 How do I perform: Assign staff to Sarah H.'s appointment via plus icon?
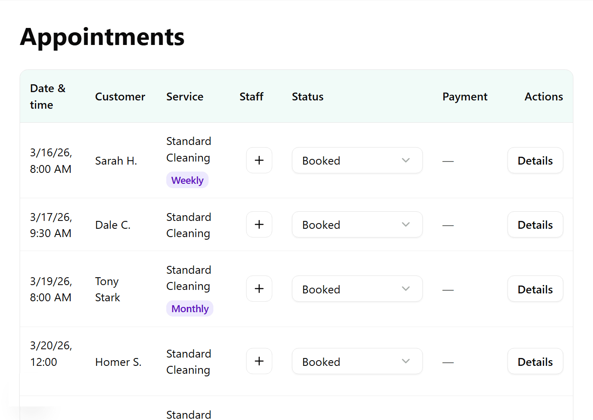click(259, 160)
